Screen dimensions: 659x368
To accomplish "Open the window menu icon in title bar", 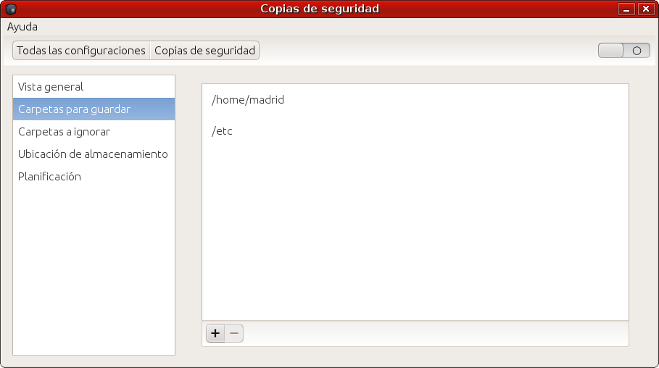I will pos(11,9).
